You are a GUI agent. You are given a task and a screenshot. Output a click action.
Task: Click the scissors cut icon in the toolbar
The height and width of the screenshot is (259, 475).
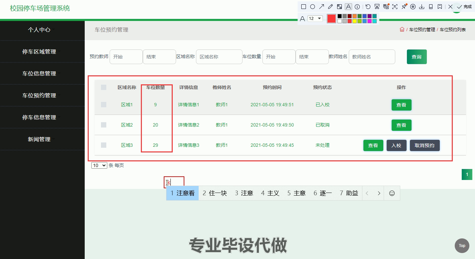click(x=377, y=7)
